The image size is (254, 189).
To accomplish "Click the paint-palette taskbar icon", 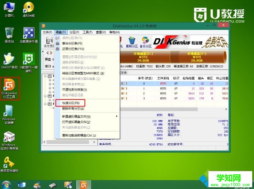I will pyautogui.click(x=68, y=185).
